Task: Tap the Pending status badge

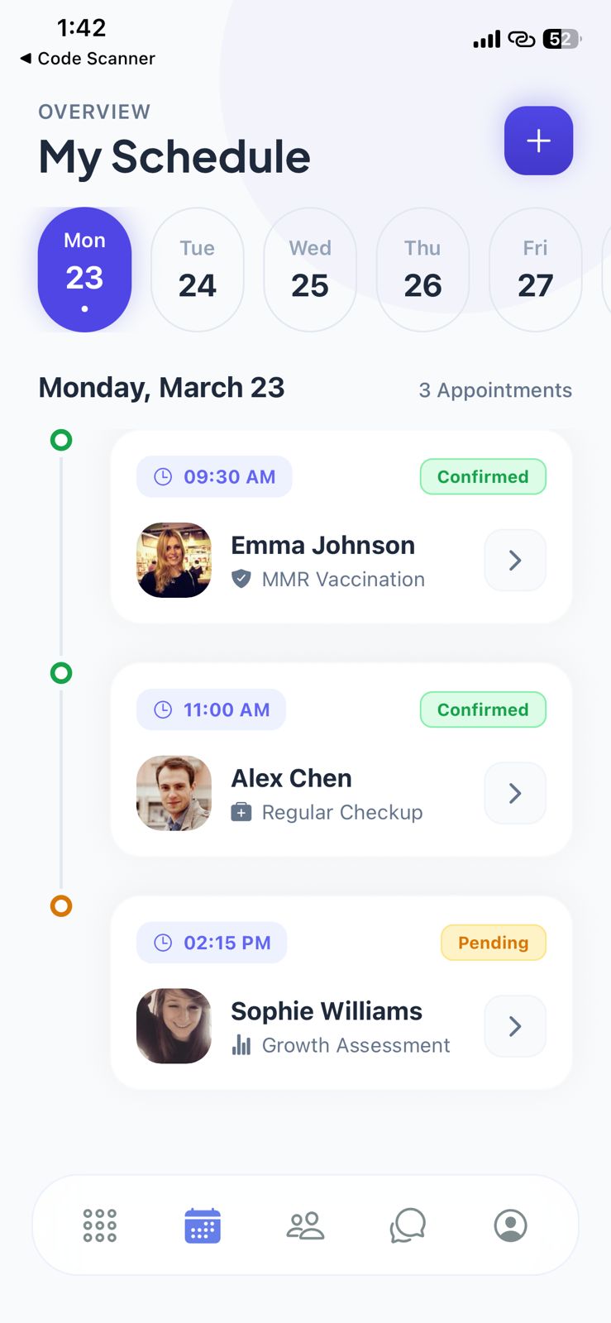Action: tap(493, 943)
